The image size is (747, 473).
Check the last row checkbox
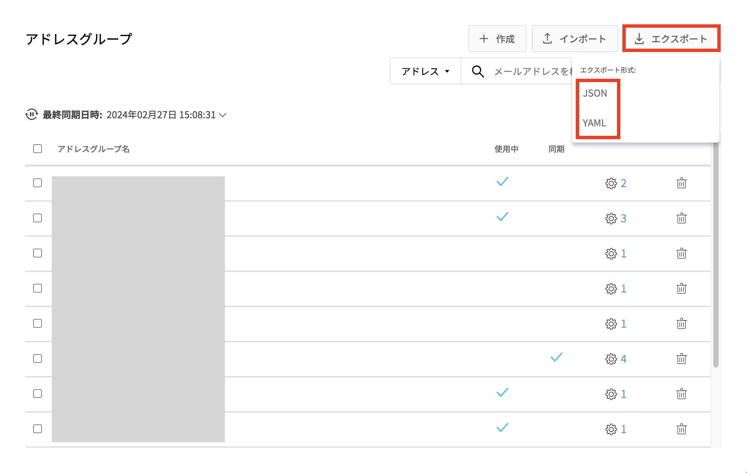tap(37, 429)
